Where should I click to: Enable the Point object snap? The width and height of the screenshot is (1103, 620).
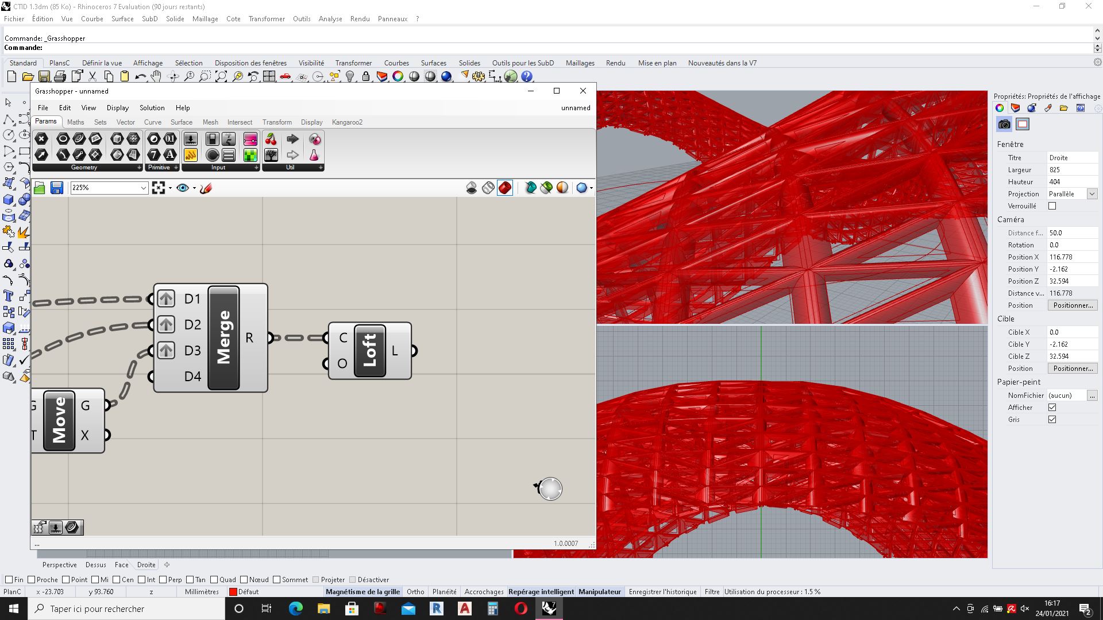coord(66,580)
